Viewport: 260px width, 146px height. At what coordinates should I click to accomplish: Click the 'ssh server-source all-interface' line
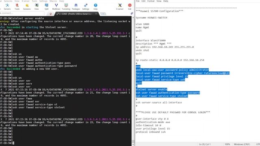click(159, 103)
